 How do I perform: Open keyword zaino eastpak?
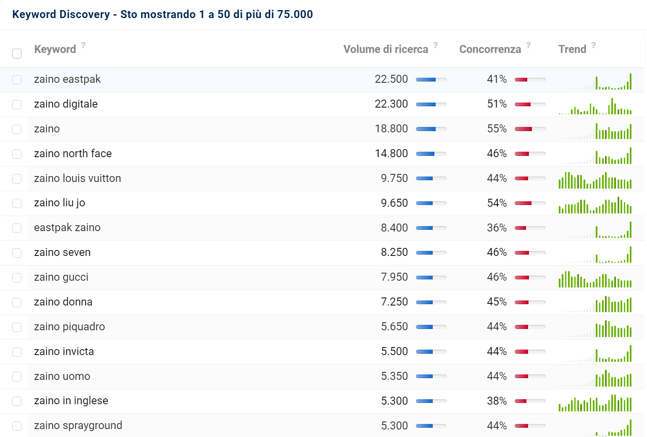pyautogui.click(x=67, y=79)
